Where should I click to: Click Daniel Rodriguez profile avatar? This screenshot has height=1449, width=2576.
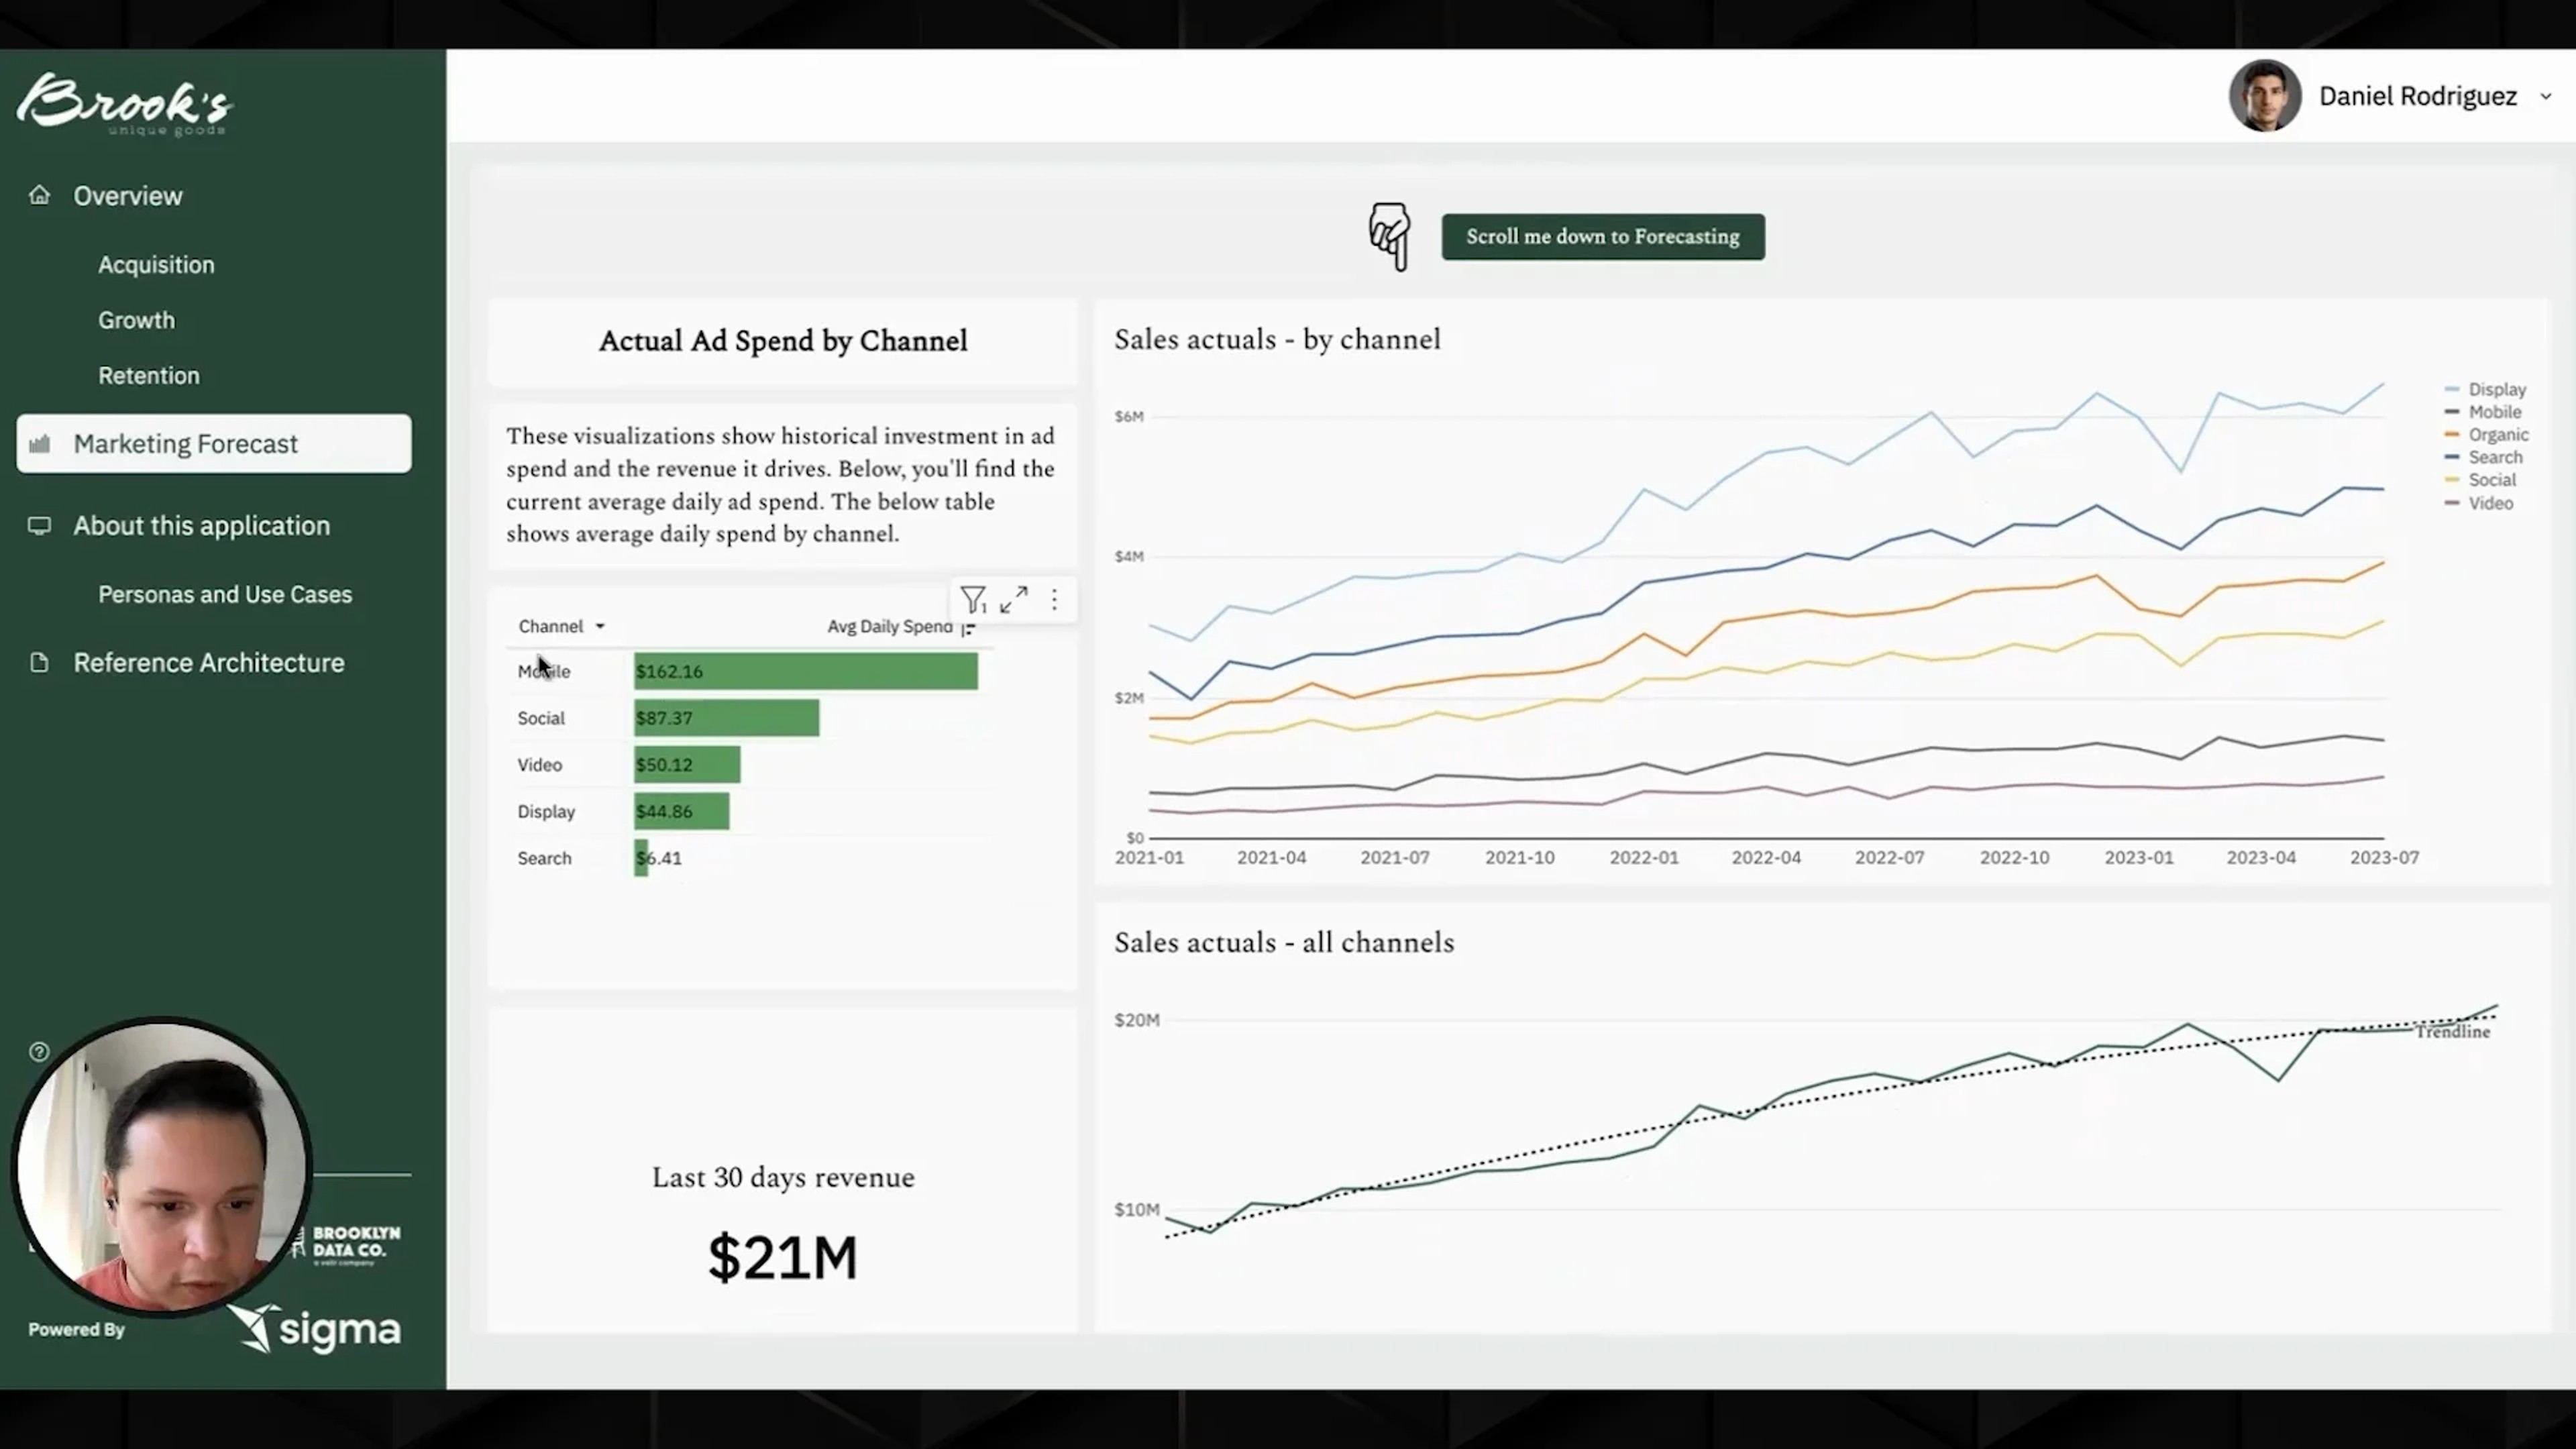2265,96
